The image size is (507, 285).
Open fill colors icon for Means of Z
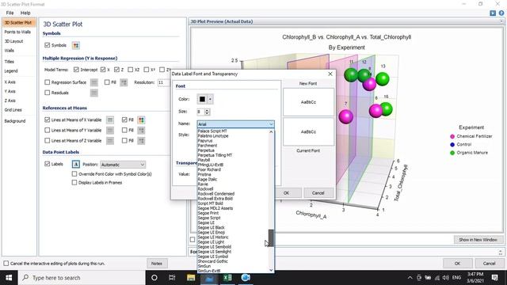(141, 141)
